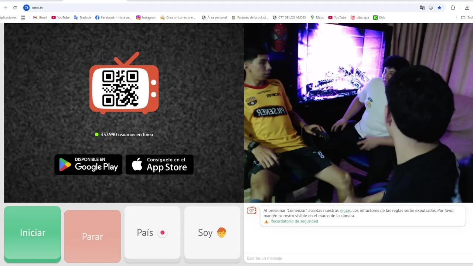The image size is (473, 266).
Task: Open the Traducir bookmark
Action: (x=82, y=17)
